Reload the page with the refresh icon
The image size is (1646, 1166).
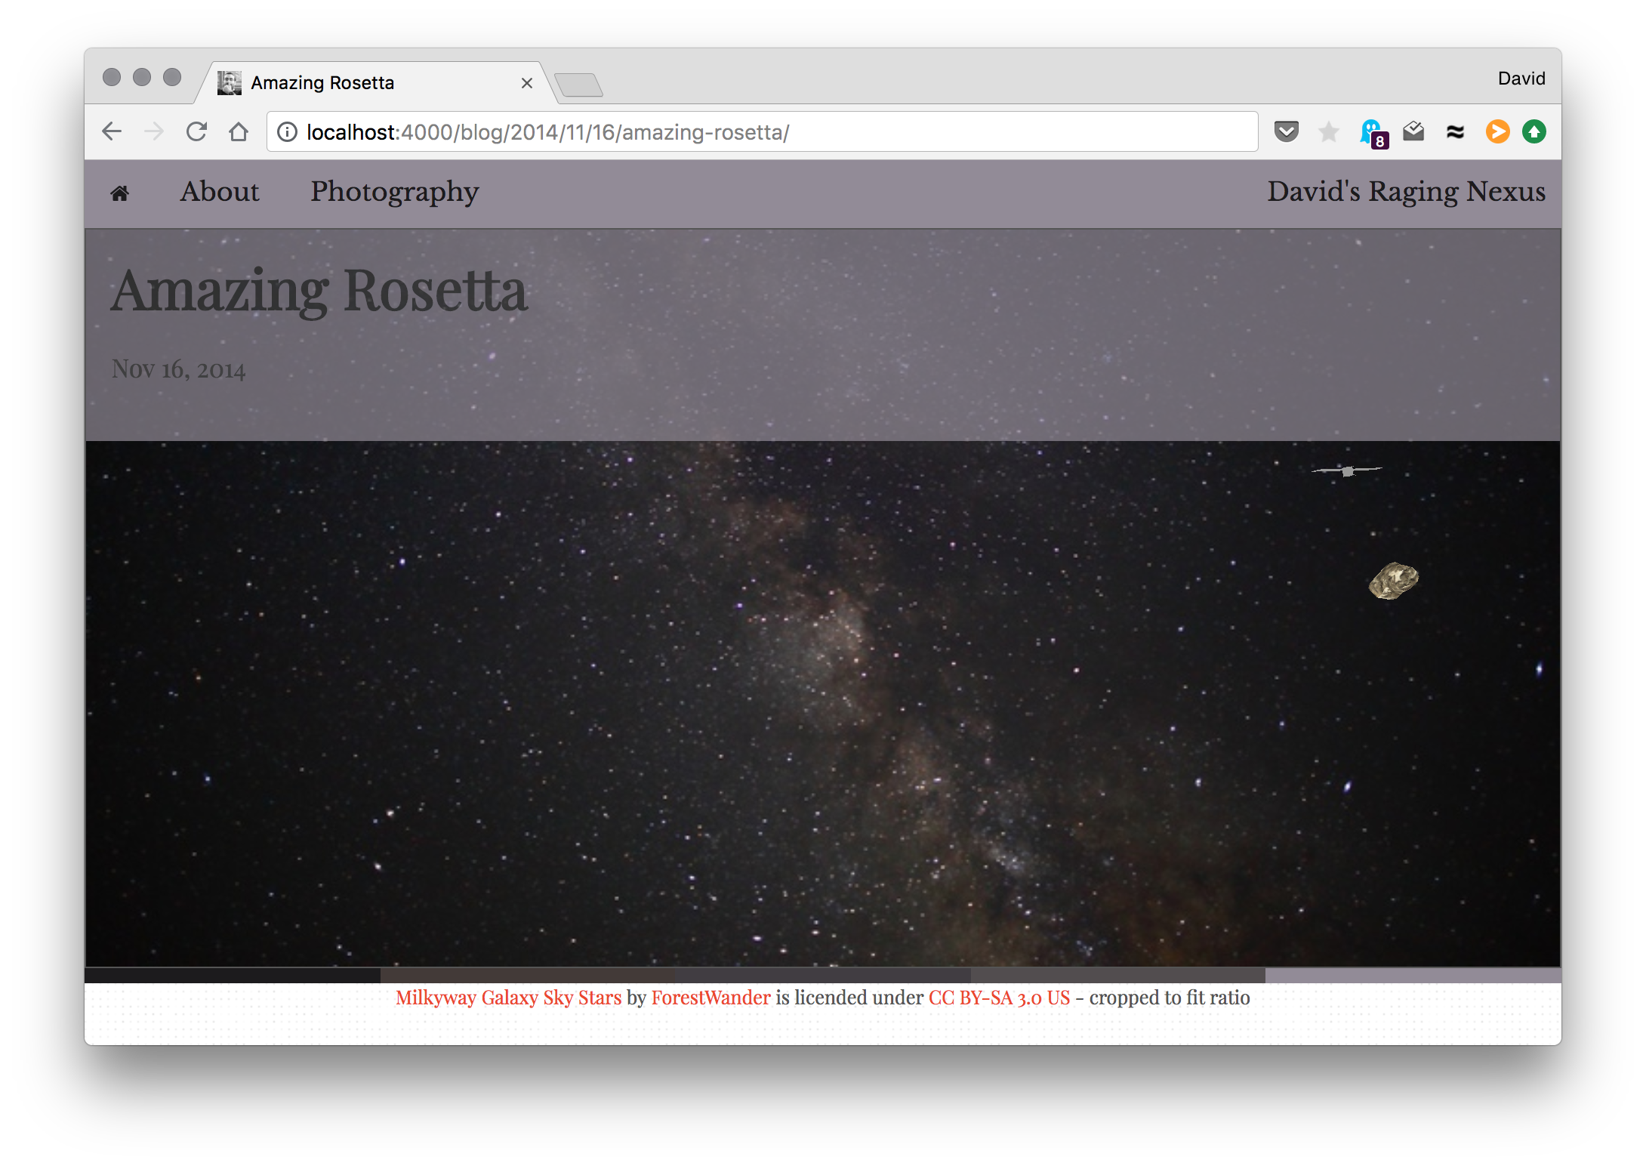pos(196,131)
